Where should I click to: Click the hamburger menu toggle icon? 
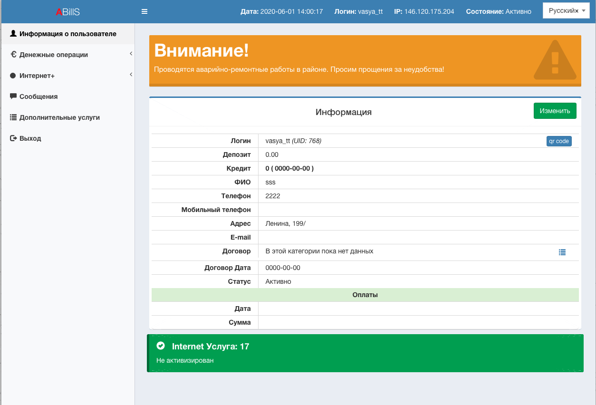[x=144, y=12]
